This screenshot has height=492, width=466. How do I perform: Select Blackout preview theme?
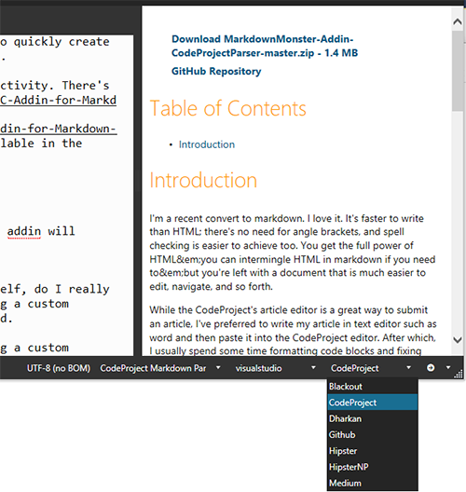pyautogui.click(x=373, y=387)
